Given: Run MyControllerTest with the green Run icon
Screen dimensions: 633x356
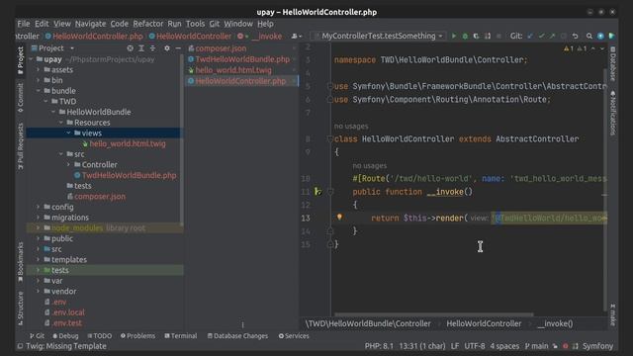Looking at the screenshot, I should [454, 36].
